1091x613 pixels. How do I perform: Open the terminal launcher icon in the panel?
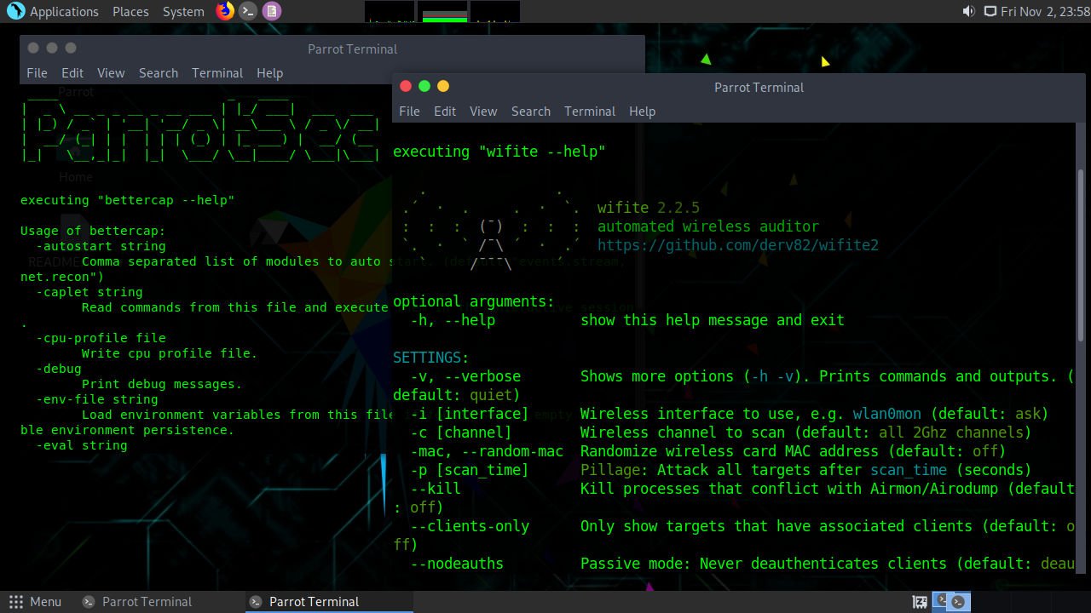(x=248, y=11)
